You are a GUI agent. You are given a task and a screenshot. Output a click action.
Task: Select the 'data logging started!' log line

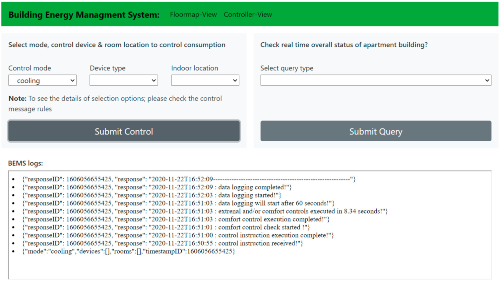(152, 195)
